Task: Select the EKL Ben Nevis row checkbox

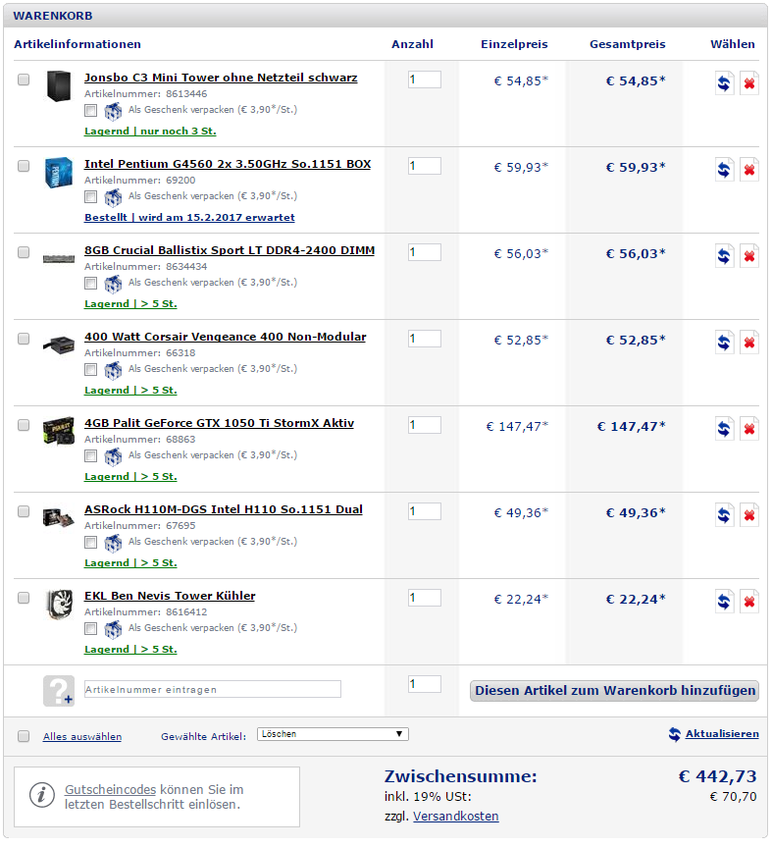Action: click(24, 598)
